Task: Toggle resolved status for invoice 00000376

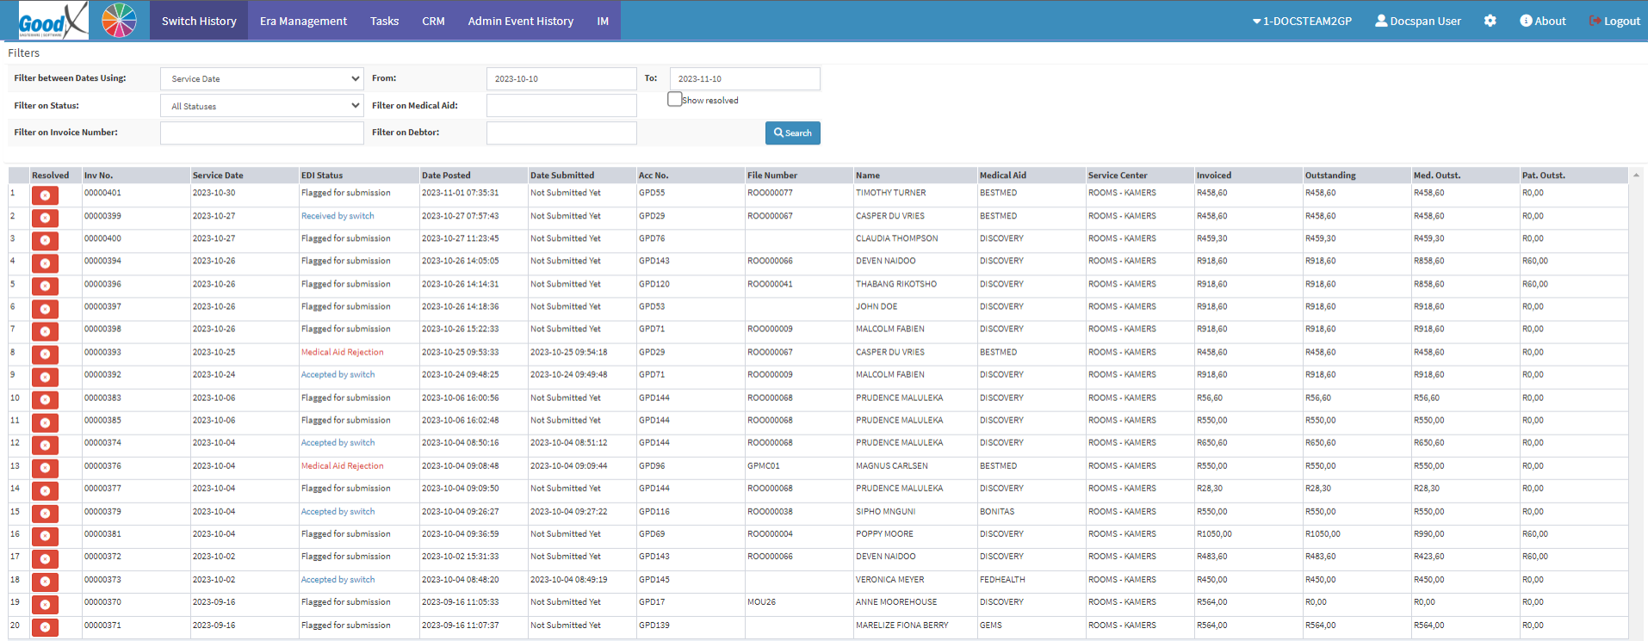Action: click(45, 468)
